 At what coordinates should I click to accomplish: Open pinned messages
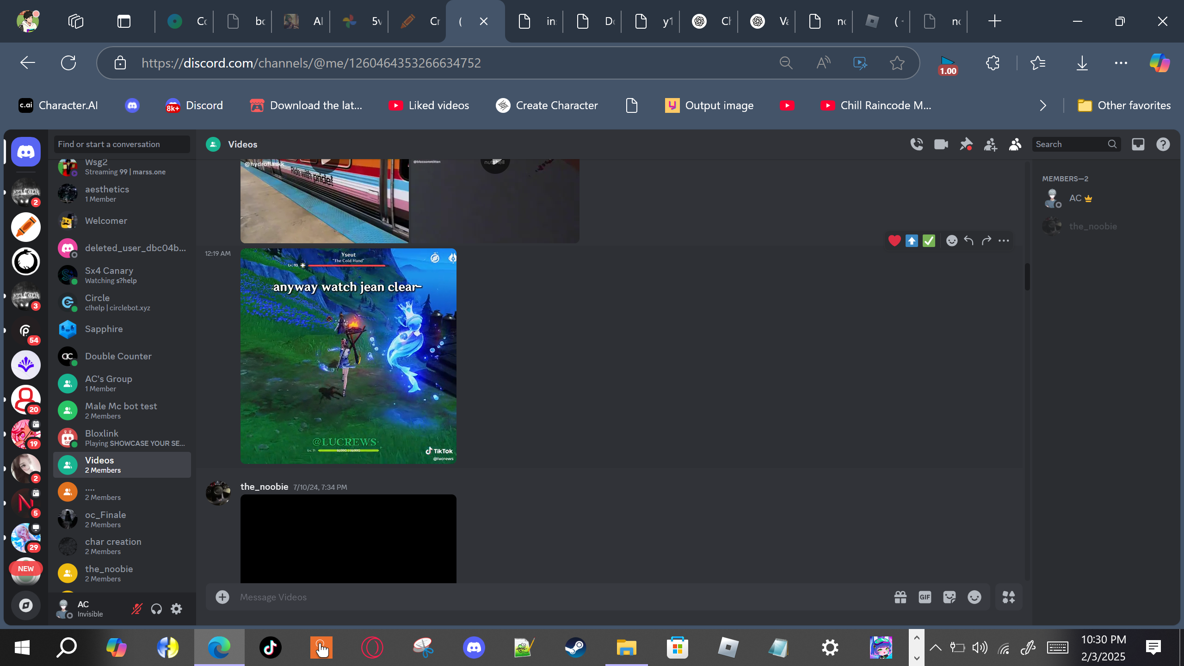point(966,144)
